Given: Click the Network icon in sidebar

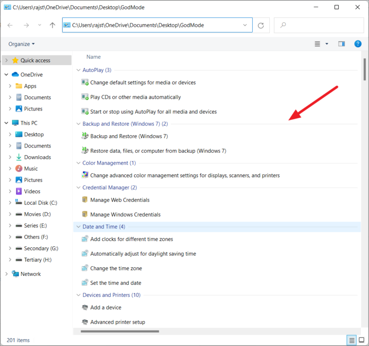Looking at the screenshot, I should tap(15, 273).
